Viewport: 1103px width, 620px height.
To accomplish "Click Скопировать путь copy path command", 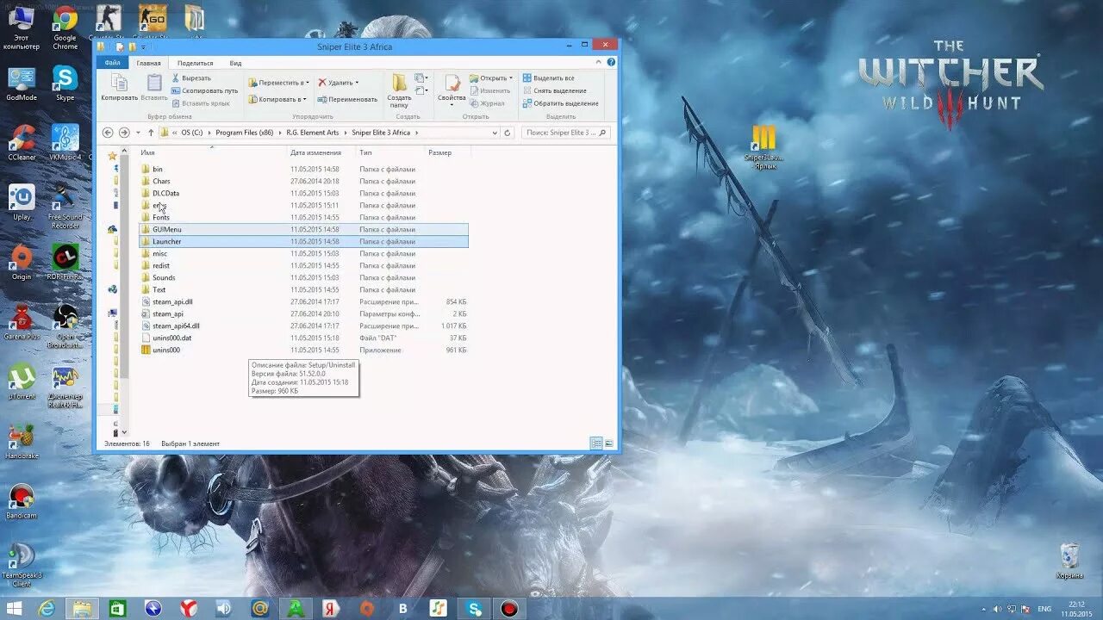I will pos(204,90).
